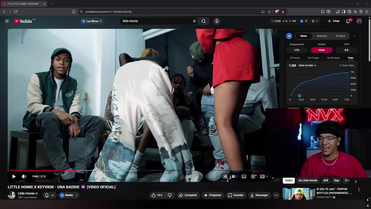Click the magnifier search button
This screenshot has height=209, width=371.
point(204,21)
